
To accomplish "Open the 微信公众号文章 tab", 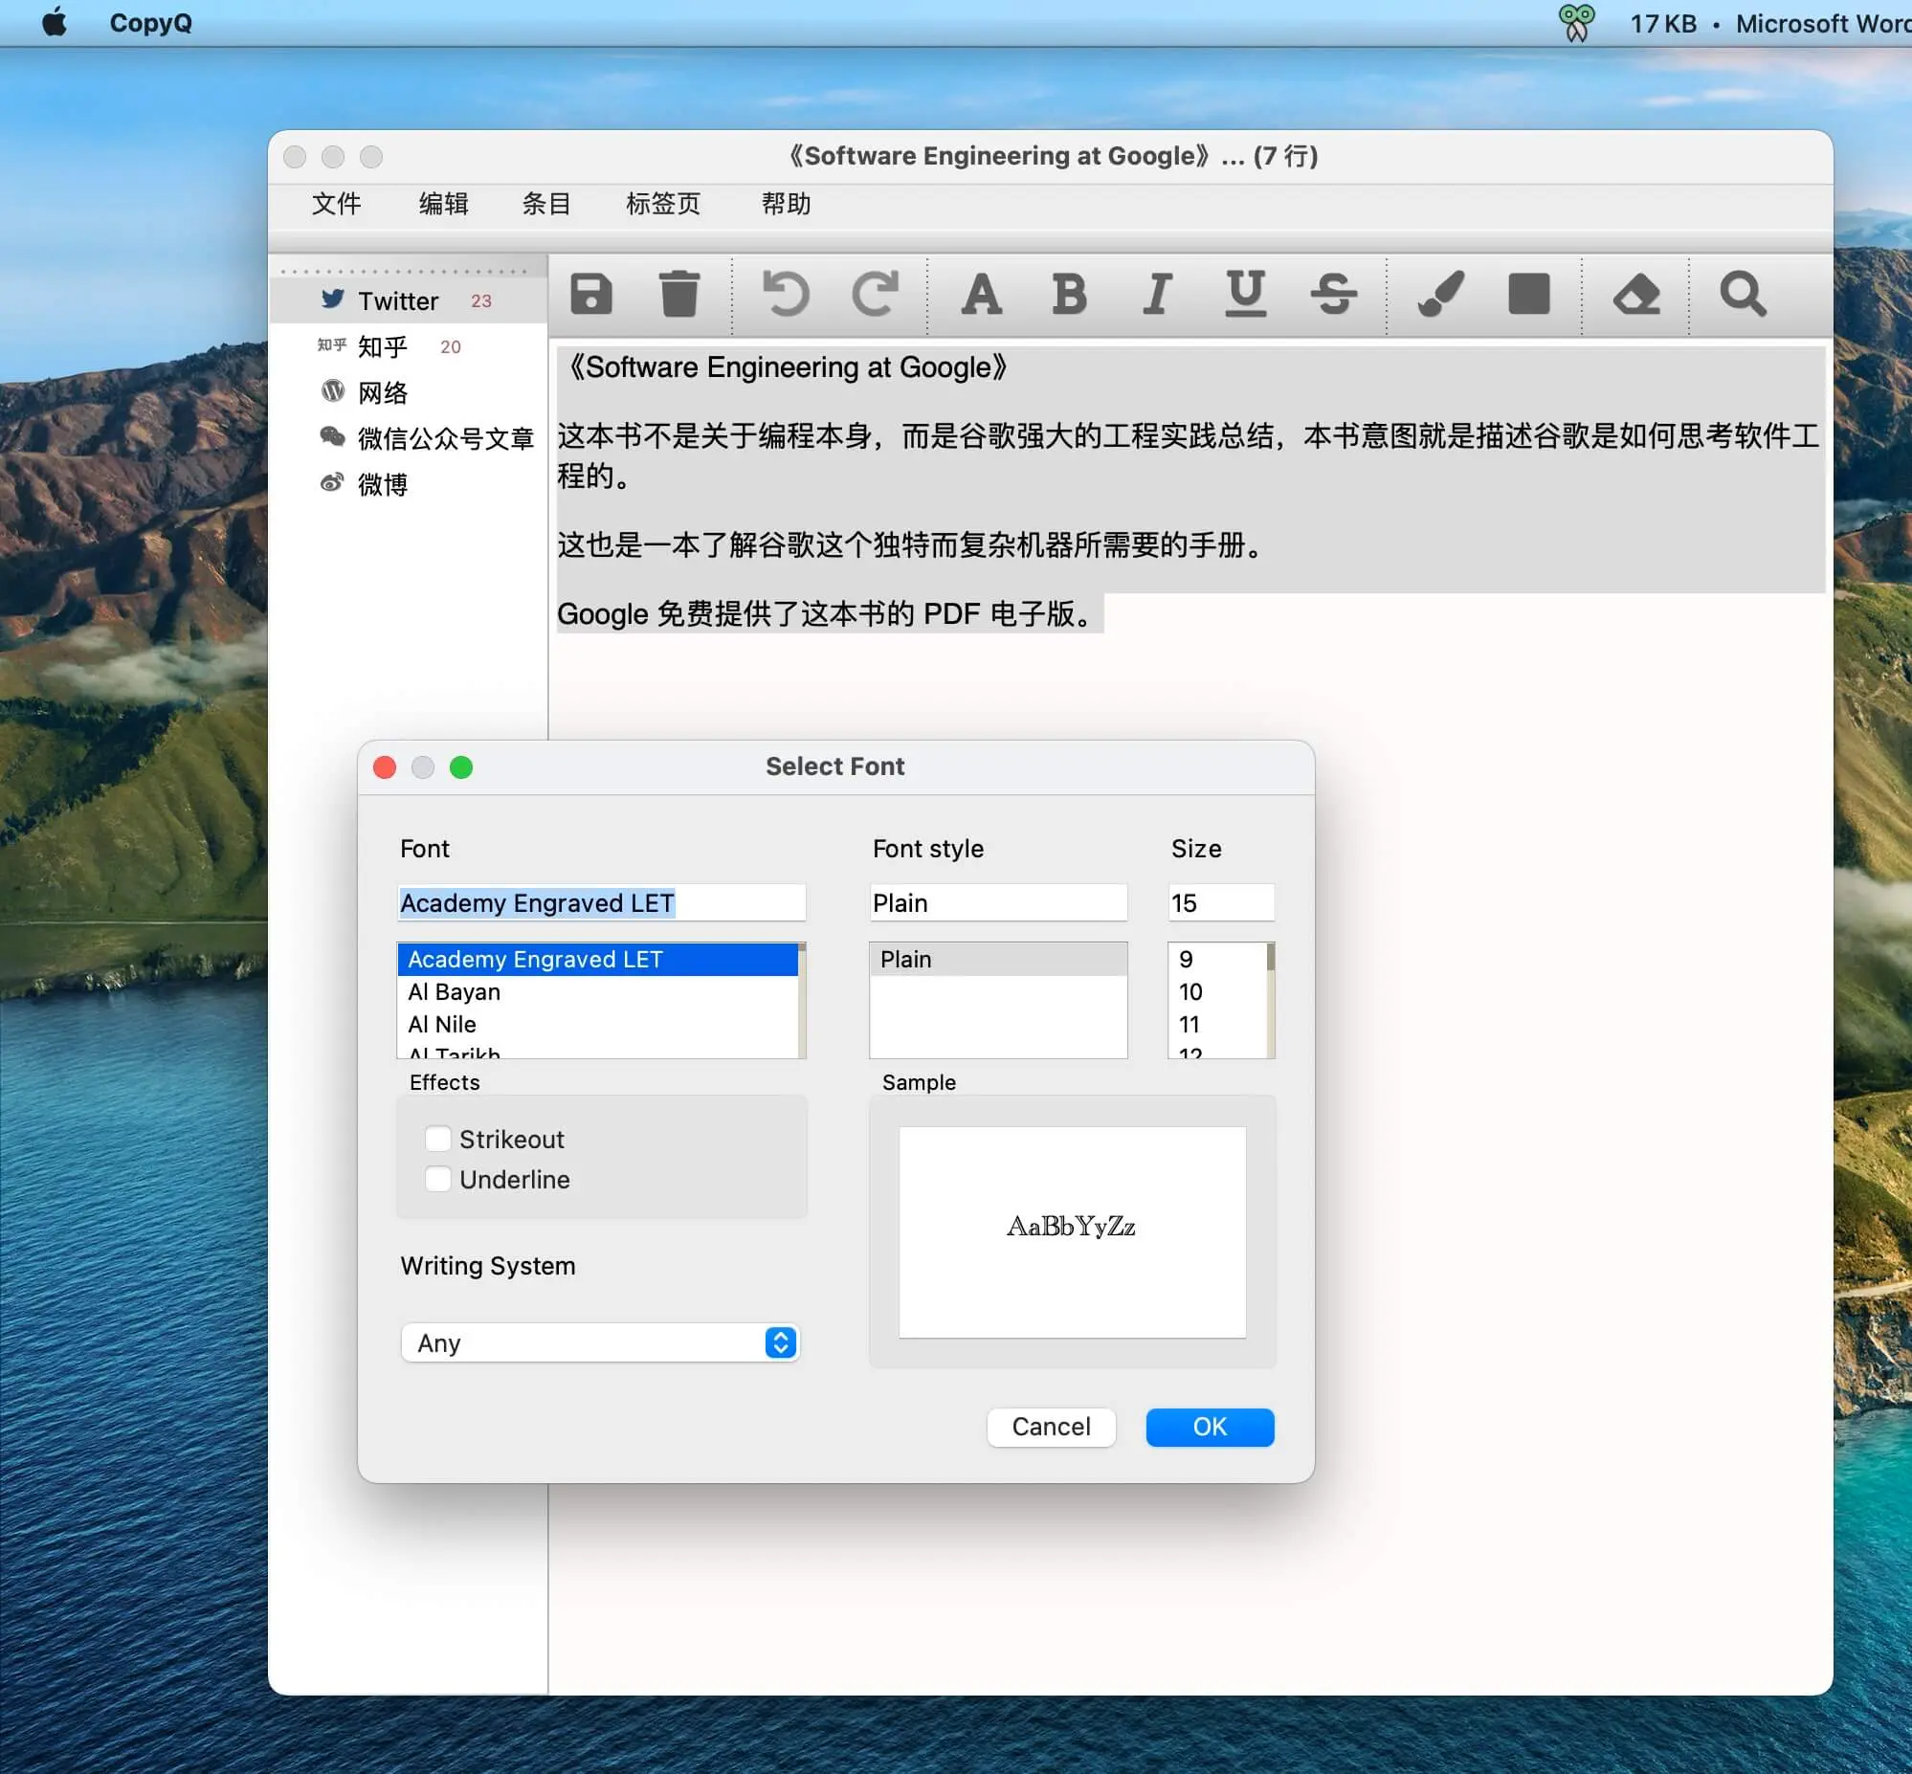I will pos(409,438).
